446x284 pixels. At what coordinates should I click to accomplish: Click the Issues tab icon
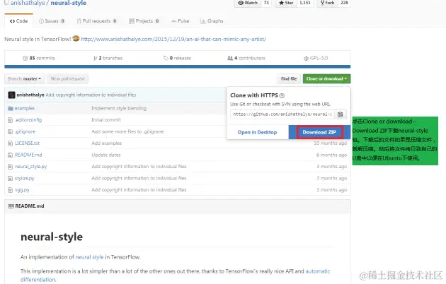[41, 21]
